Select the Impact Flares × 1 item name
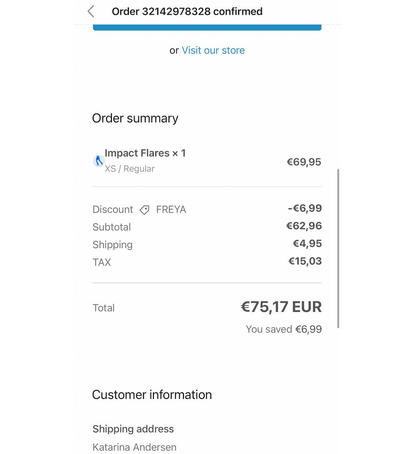 (145, 153)
